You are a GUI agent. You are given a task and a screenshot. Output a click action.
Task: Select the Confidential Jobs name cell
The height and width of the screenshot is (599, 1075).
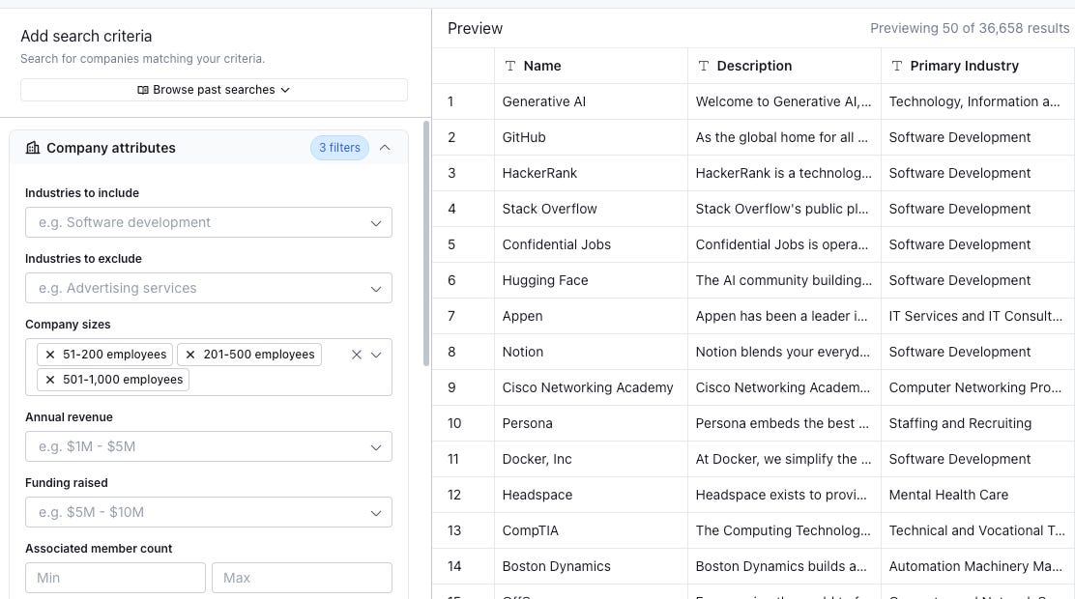pyautogui.click(x=591, y=244)
